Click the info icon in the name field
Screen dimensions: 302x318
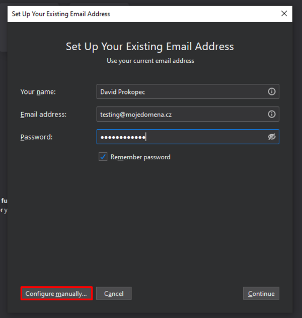[x=272, y=91]
